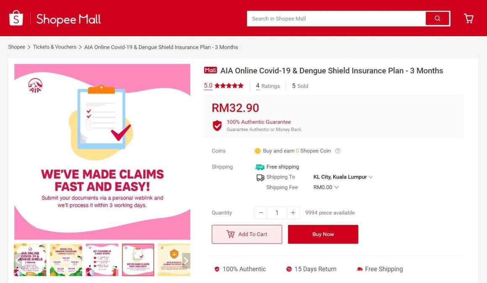Decrease quantity with the minus button
Viewport: 487px width, 283px height.
pos(261,213)
